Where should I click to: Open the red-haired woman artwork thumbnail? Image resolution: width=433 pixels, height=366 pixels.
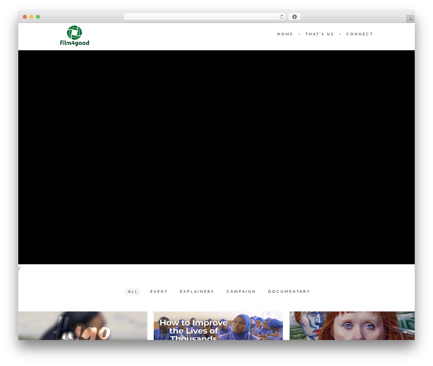click(352, 325)
